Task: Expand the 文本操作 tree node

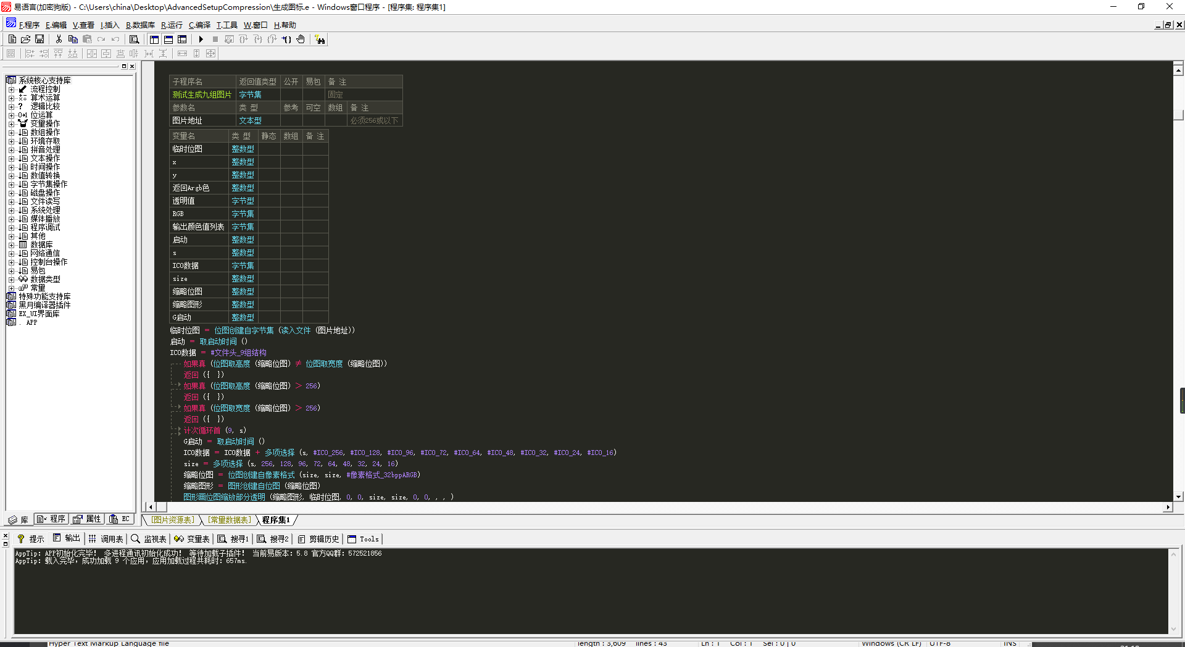Action: coord(11,159)
